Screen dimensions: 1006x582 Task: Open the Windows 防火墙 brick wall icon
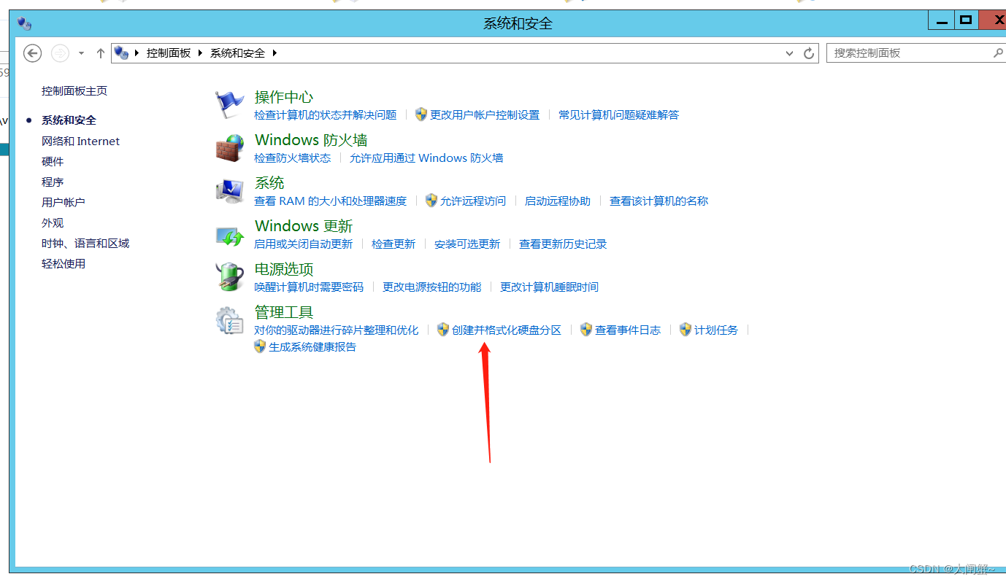pyautogui.click(x=230, y=148)
